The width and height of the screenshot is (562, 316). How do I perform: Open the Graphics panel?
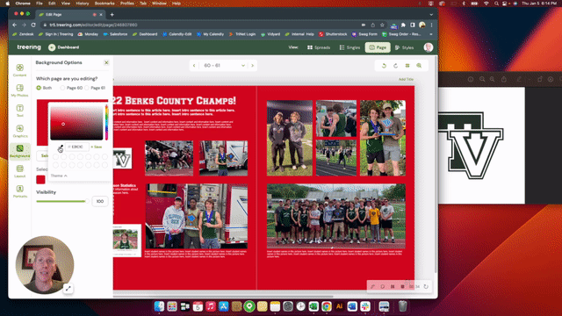coord(19,131)
